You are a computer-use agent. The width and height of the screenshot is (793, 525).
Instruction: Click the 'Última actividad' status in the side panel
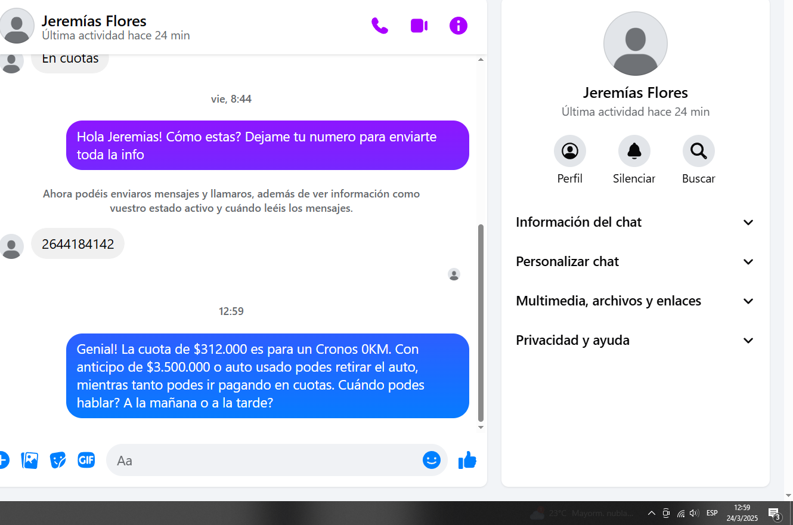coord(636,112)
